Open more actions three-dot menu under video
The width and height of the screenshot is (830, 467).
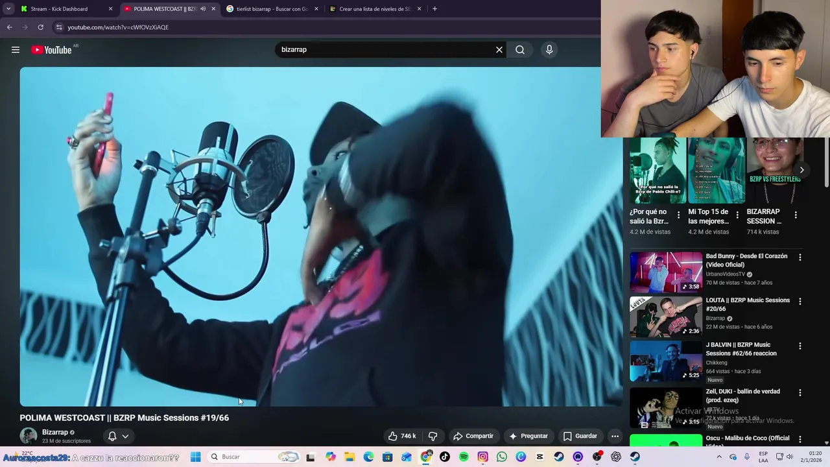[615, 436]
